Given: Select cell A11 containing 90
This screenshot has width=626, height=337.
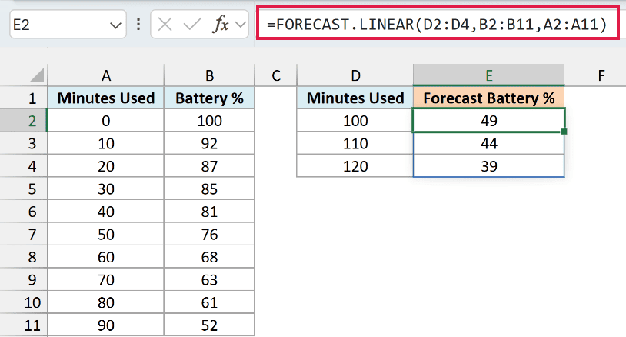Looking at the screenshot, I should tap(106, 325).
